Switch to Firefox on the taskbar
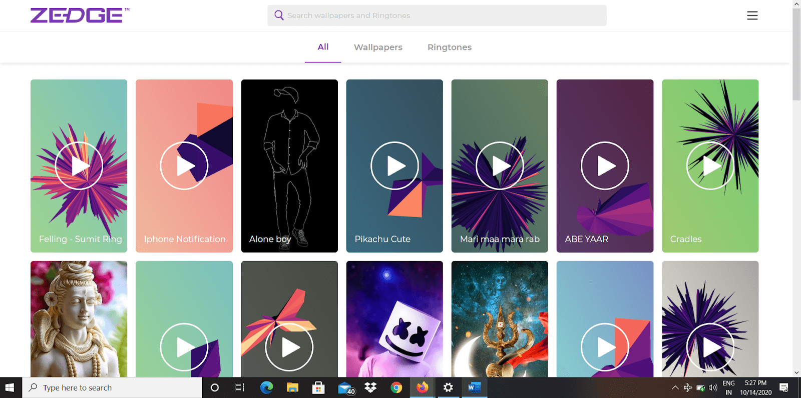This screenshot has width=801, height=398. pos(423,387)
